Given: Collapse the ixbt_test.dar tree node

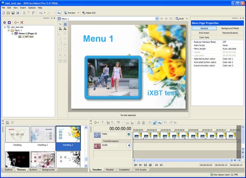Looking at the screenshot, I should 5,27.
